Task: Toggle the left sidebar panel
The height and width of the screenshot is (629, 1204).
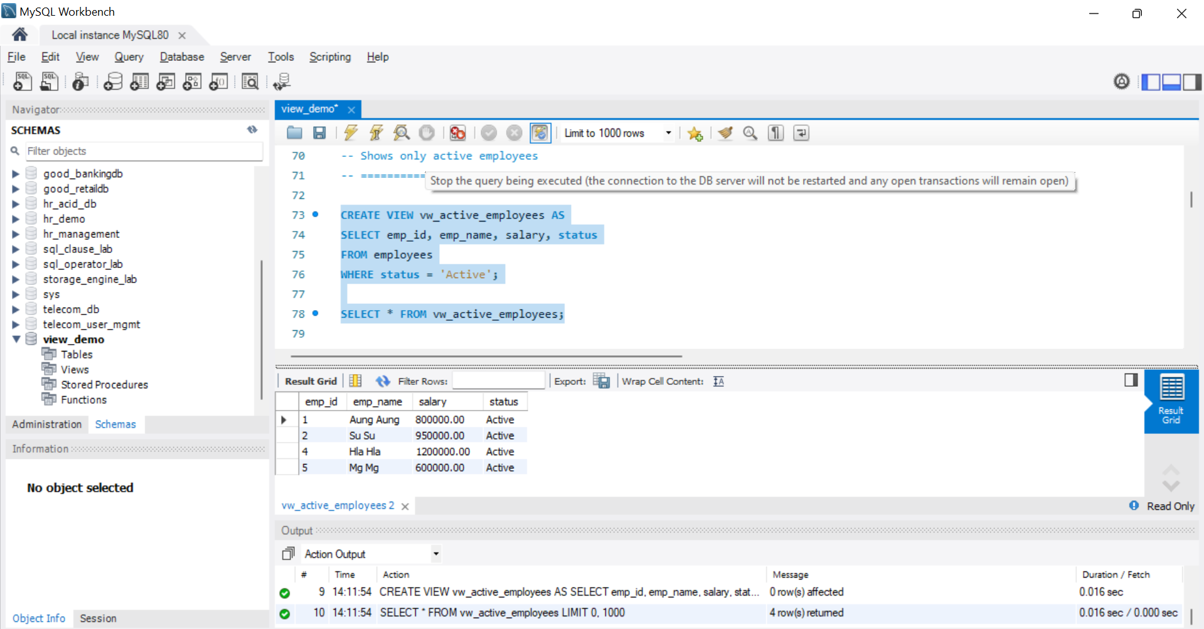Action: click(x=1151, y=82)
